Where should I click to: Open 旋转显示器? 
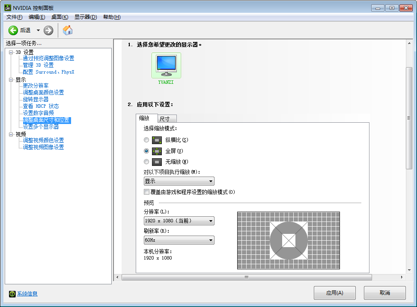tap(36, 99)
